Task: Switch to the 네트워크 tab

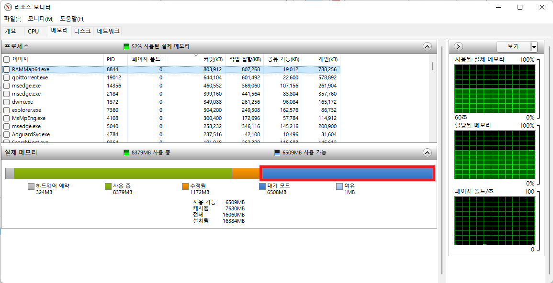Action: pos(108,31)
